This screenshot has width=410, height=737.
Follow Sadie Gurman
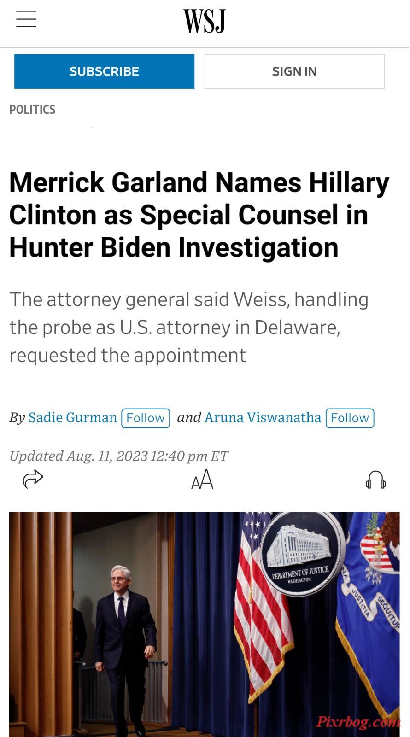coord(146,418)
